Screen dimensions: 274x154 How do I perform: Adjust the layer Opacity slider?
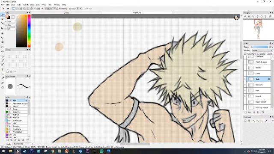point(259,47)
